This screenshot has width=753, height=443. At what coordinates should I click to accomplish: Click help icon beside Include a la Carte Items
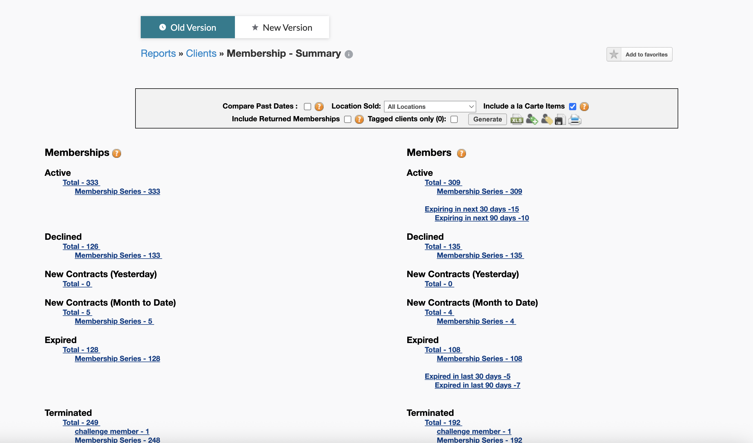[584, 106]
